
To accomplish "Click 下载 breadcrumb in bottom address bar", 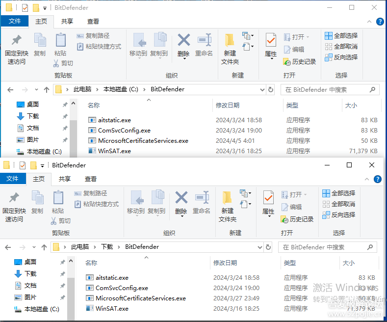I will coord(107,247).
